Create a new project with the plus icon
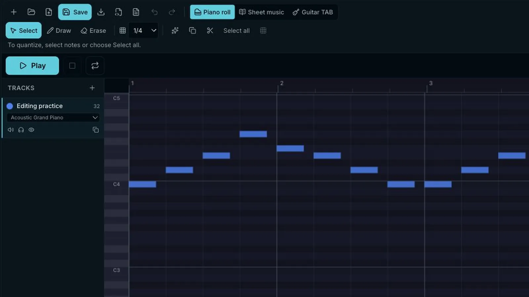The image size is (529, 297). tap(14, 12)
